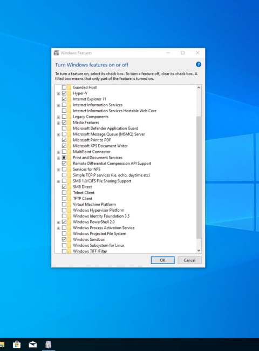Screen dimensions: 259x351
Task: Click the folder icon next to Hyper-V
Action: pyautogui.click(x=69, y=93)
